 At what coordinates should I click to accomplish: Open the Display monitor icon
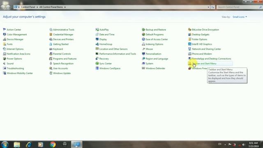97,39
